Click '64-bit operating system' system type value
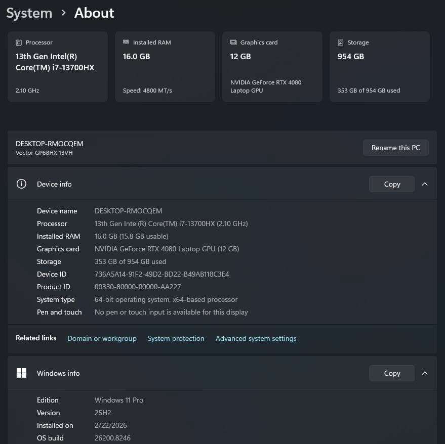Screen dimensions: 445x444 click(x=166, y=299)
